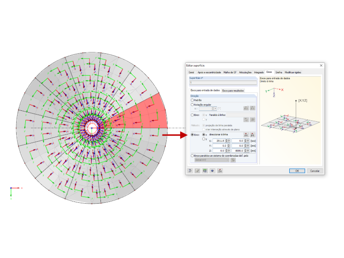
Task: Click the pick-from-model icon beside the eye
Action: point(220,171)
